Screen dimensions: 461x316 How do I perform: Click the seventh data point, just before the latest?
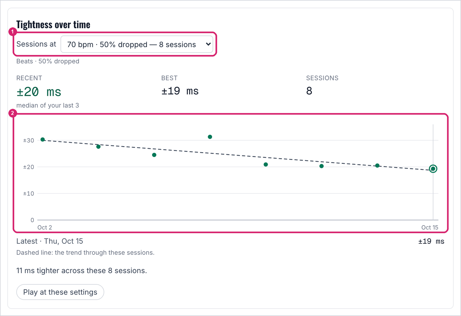click(x=377, y=165)
